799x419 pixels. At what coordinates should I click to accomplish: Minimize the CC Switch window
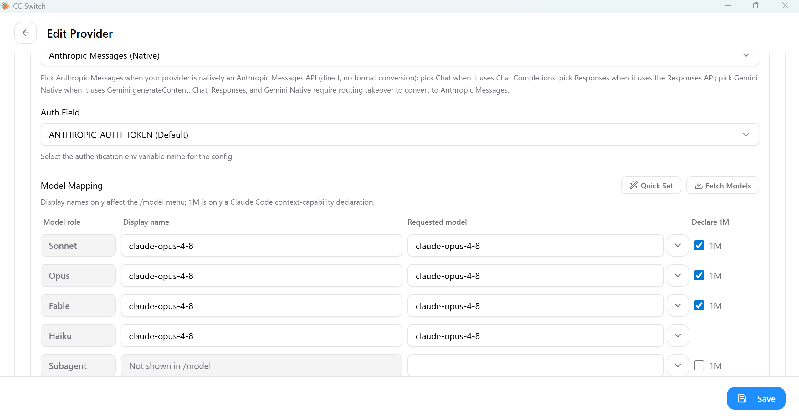(728, 6)
